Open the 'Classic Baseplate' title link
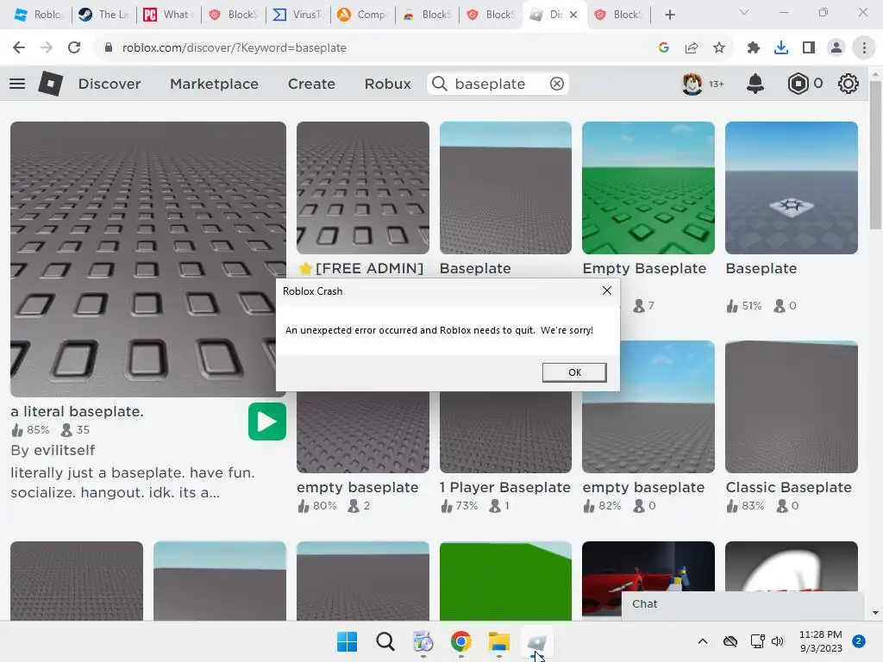This screenshot has width=883, height=662. pyautogui.click(x=788, y=488)
